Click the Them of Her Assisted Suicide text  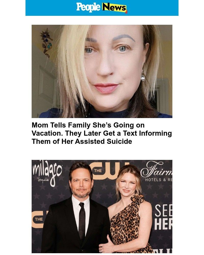click(82, 141)
